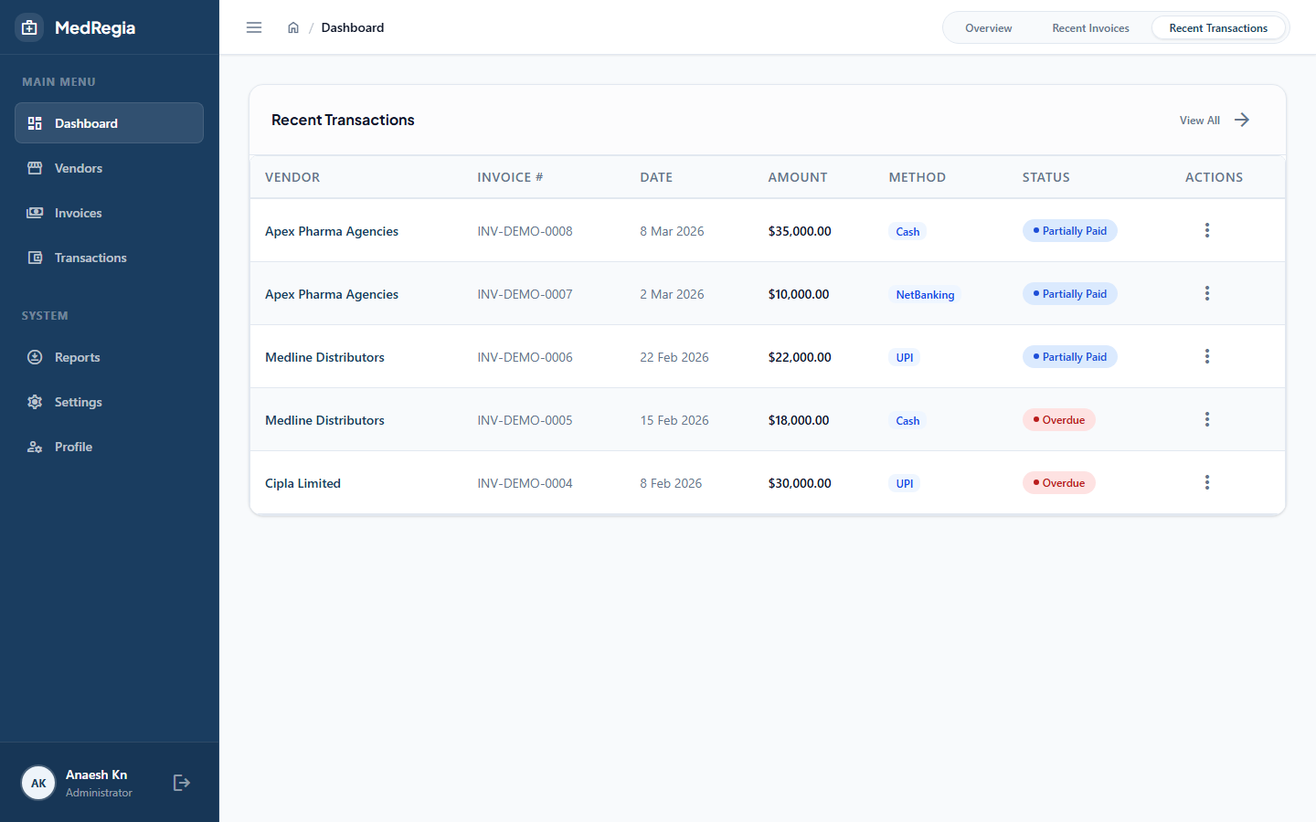Click the Date column header
1316x822 pixels.
point(656,177)
